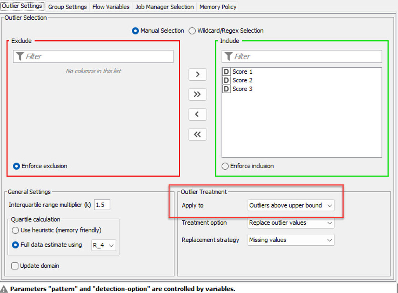Go to Job Manager Selection tab

pyautogui.click(x=164, y=7)
